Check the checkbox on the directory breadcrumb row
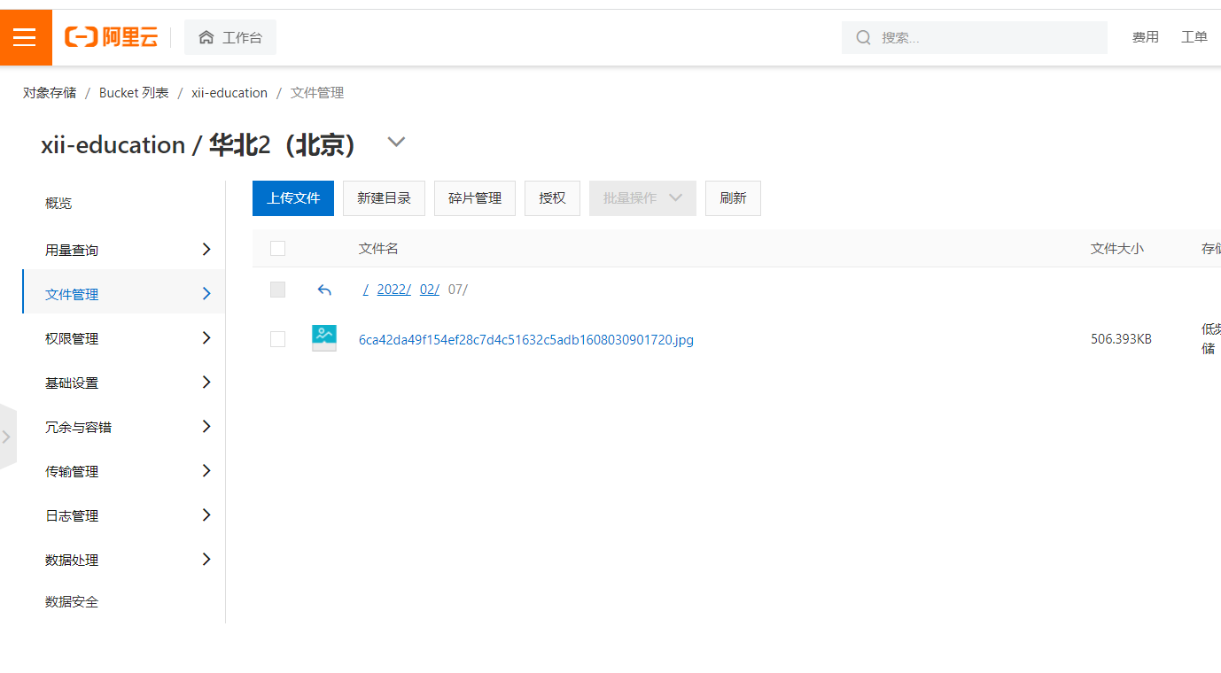The image size is (1221, 673). pyautogui.click(x=277, y=290)
